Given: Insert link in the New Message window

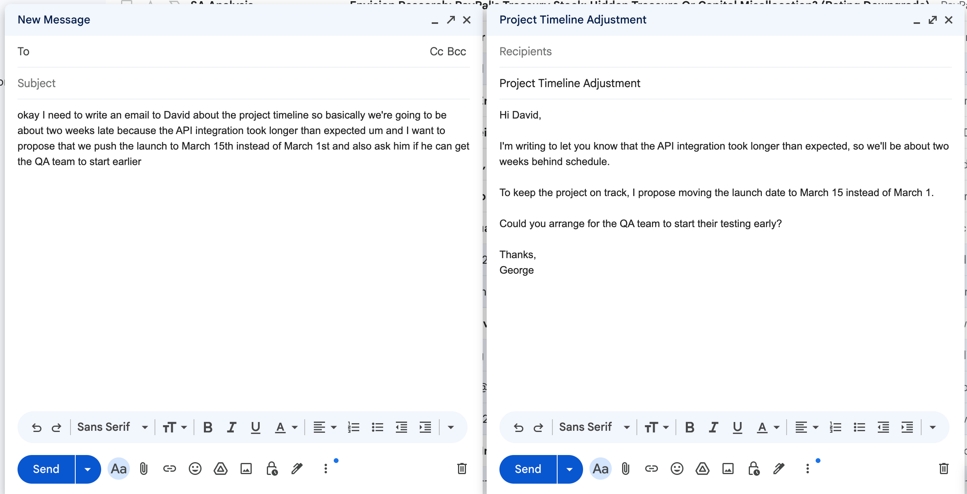Looking at the screenshot, I should [x=169, y=469].
